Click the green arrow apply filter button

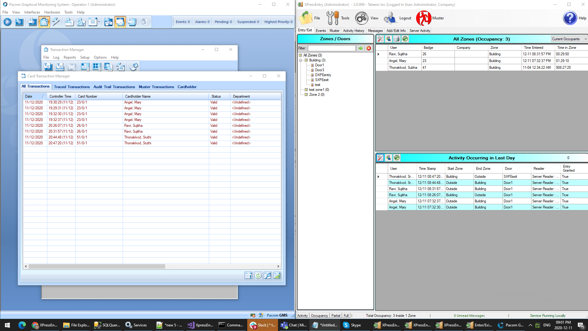click(x=361, y=48)
